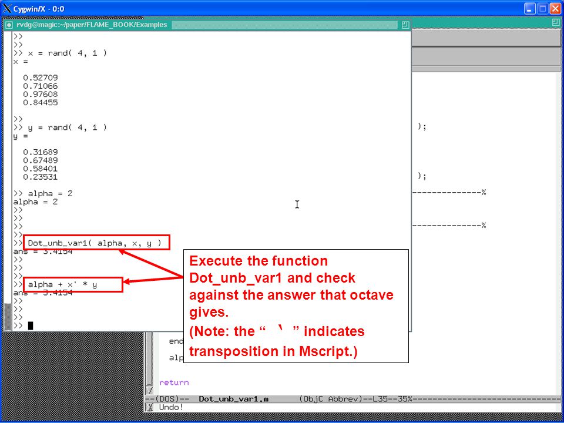Click the "Cygwin/X - 0:0" title text

coord(39,9)
